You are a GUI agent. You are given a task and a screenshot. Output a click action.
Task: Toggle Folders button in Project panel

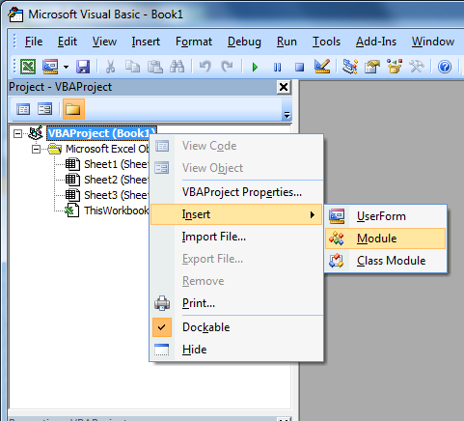click(x=73, y=109)
